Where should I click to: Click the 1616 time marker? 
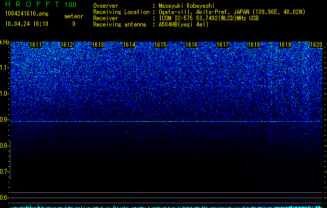click(x=192, y=45)
